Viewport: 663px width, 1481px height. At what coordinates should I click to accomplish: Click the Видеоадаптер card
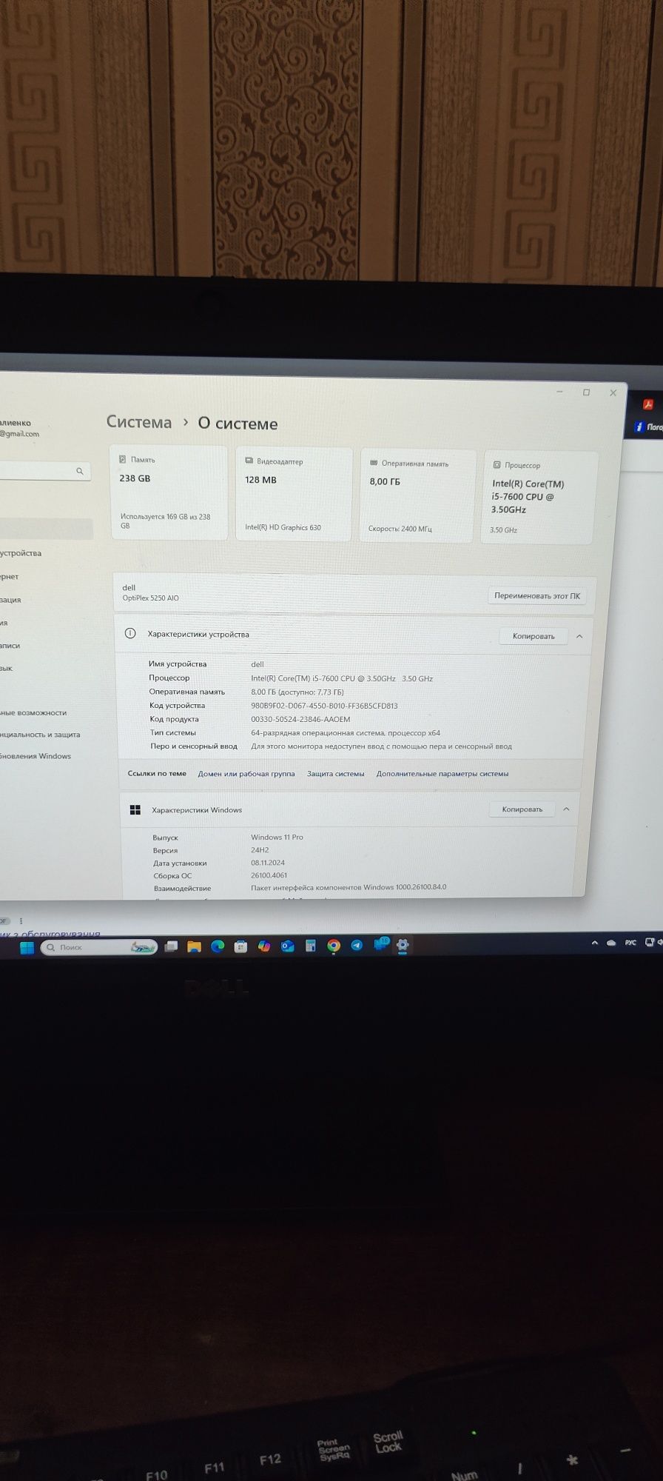pyautogui.click(x=294, y=494)
